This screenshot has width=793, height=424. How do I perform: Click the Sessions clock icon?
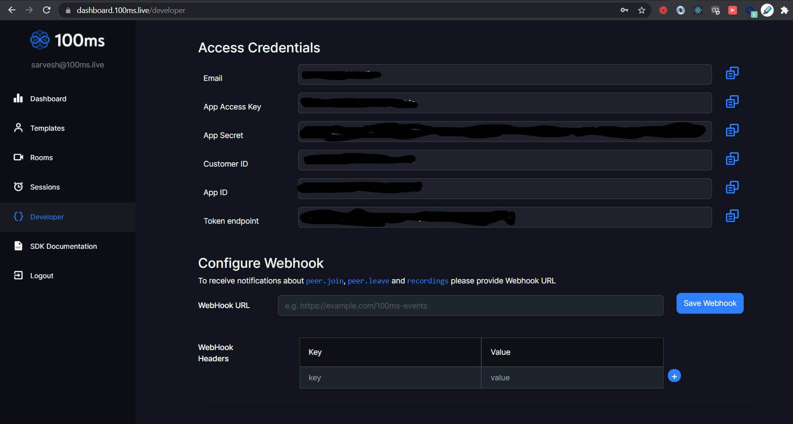tap(18, 186)
